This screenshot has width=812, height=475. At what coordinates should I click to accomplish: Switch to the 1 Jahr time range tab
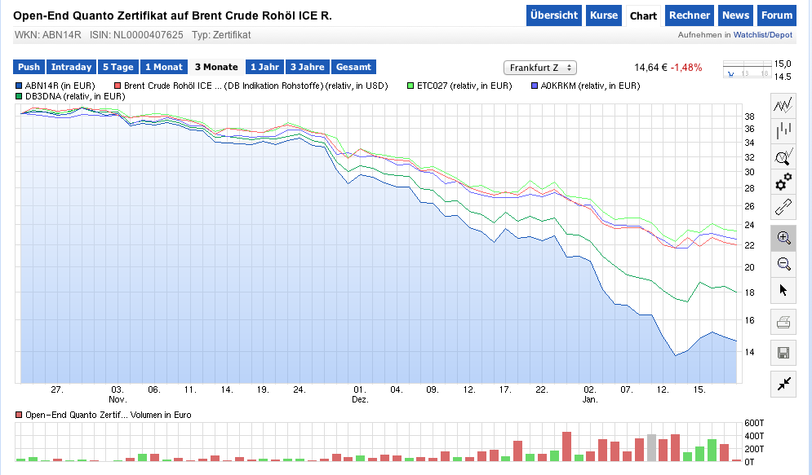pyautogui.click(x=264, y=67)
